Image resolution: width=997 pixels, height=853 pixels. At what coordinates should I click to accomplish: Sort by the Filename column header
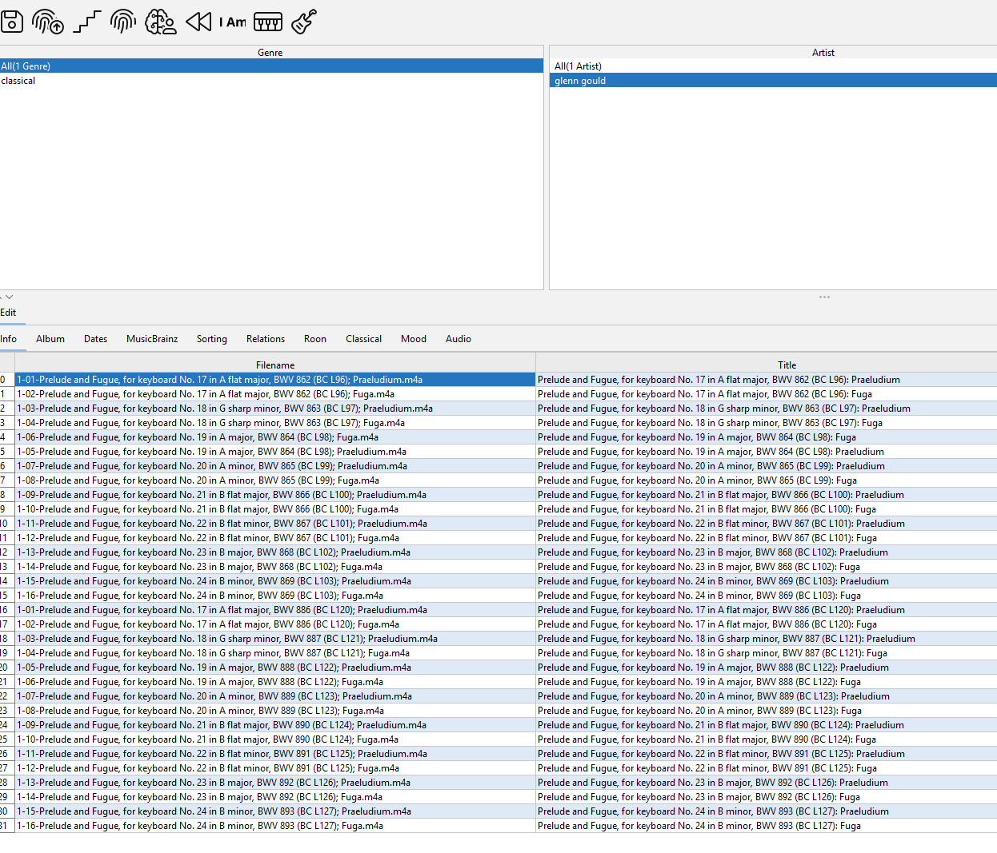(x=275, y=365)
